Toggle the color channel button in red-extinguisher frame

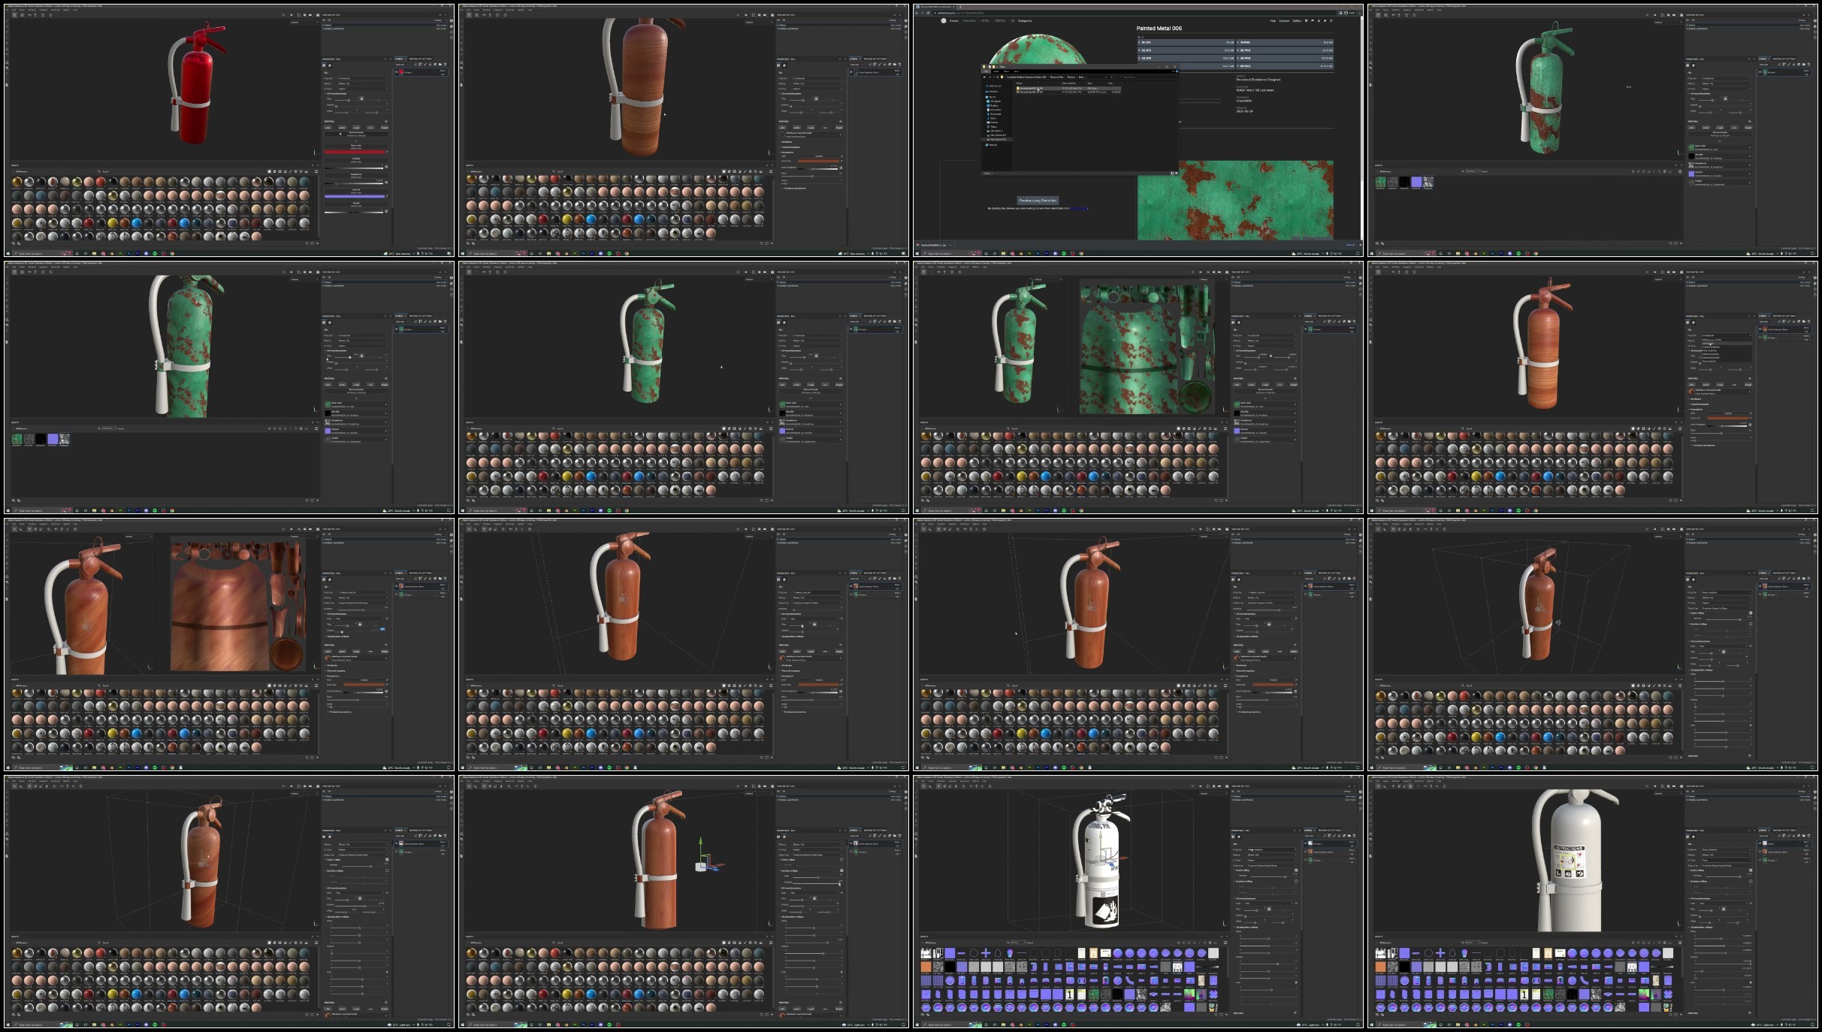[x=328, y=128]
